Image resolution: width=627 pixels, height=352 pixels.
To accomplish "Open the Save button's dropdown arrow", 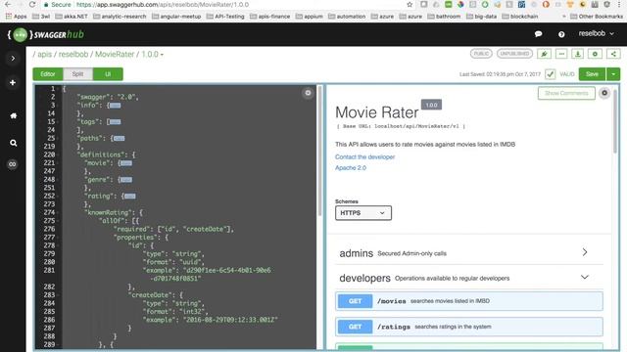I will click(x=613, y=74).
